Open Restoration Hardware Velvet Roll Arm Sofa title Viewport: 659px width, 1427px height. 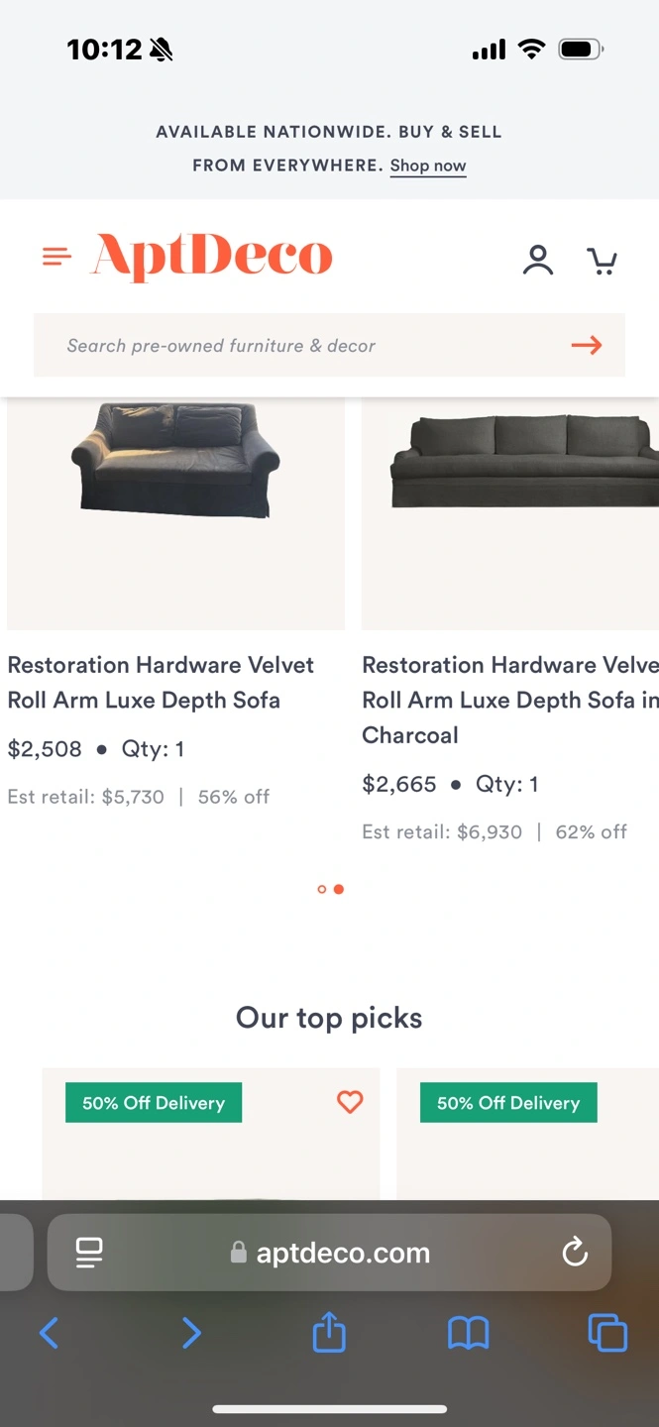pos(161,682)
